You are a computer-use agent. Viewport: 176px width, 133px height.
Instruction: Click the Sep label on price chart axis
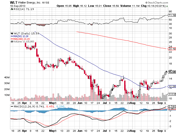click(160, 103)
